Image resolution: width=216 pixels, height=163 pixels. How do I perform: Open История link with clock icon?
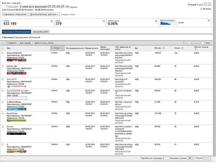pyautogui.click(x=206, y=9)
